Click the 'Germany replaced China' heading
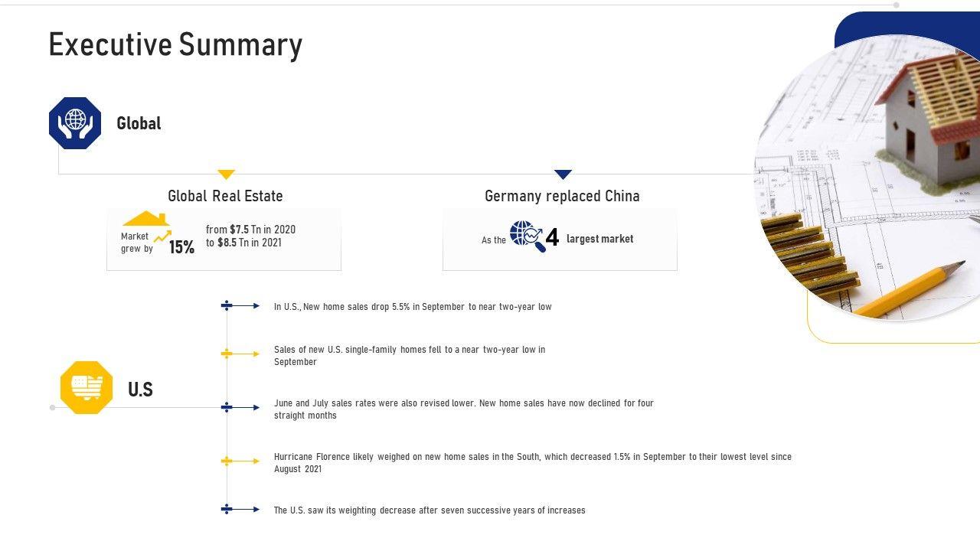 (x=562, y=196)
